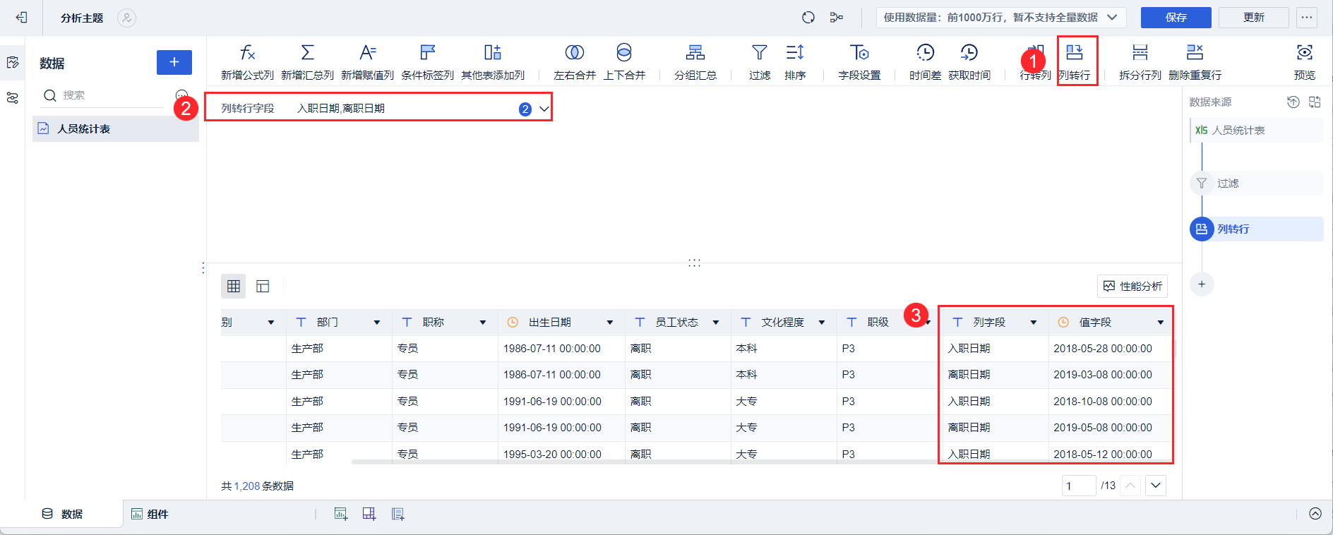Screen dimensions: 1333x535
Task: Open the 预览 preview tool
Action: [1305, 62]
